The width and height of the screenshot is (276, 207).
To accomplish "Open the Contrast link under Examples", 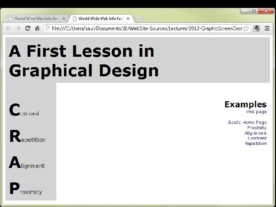I will [257, 138].
